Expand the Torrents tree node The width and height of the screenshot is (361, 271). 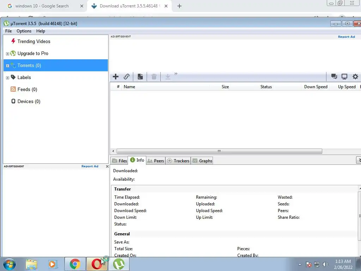(7, 66)
